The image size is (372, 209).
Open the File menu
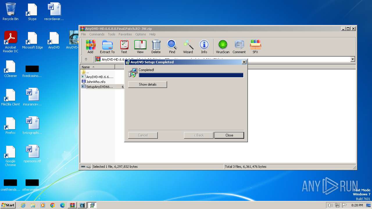point(83,34)
